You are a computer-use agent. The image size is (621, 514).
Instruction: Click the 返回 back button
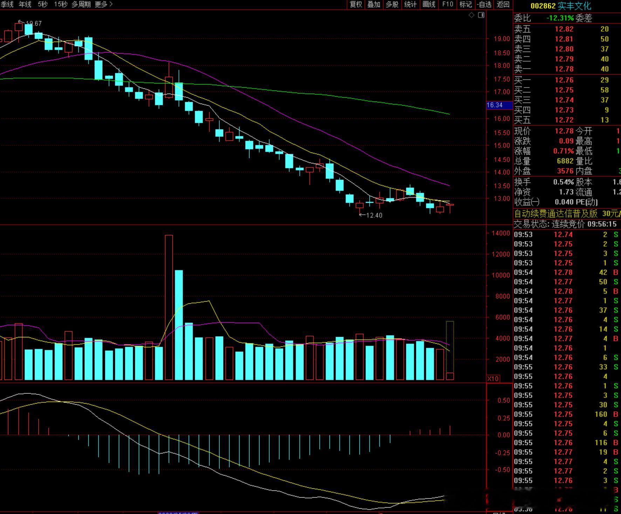[503, 4]
